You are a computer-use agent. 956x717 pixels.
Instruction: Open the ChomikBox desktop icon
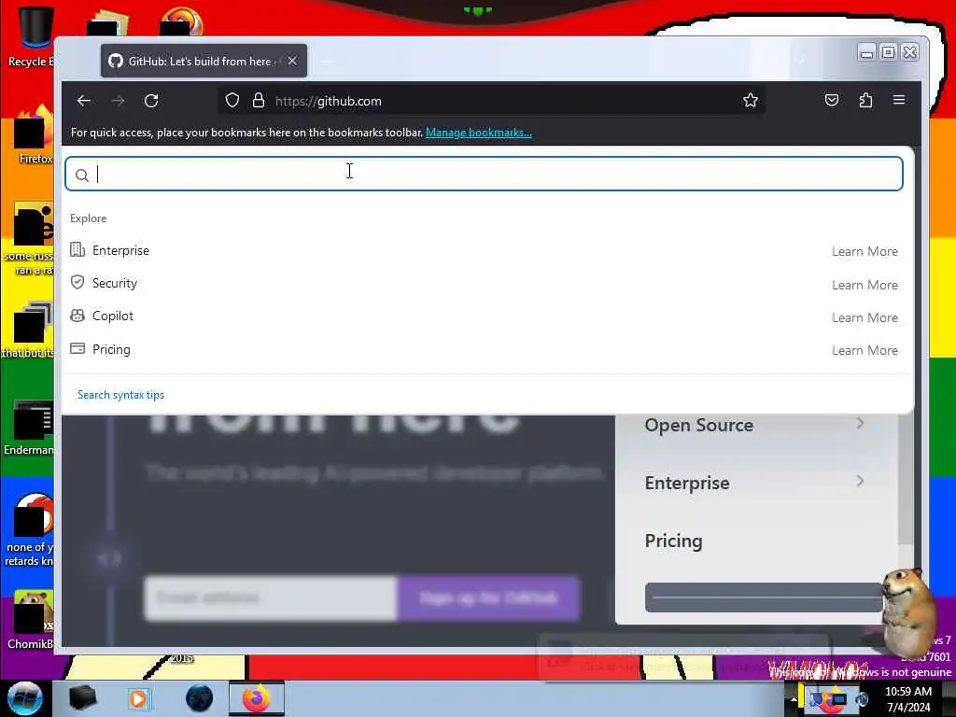tap(31, 620)
